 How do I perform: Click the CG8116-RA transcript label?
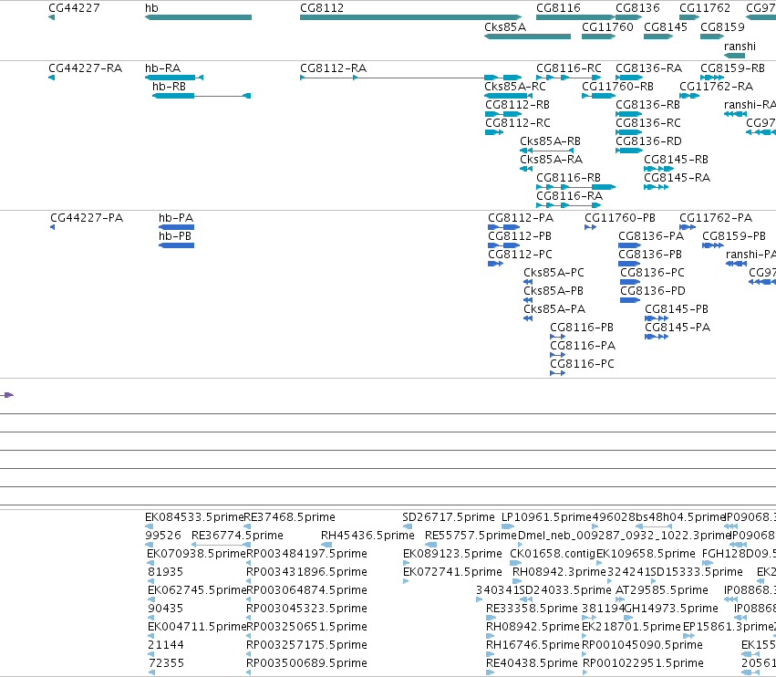(570, 196)
